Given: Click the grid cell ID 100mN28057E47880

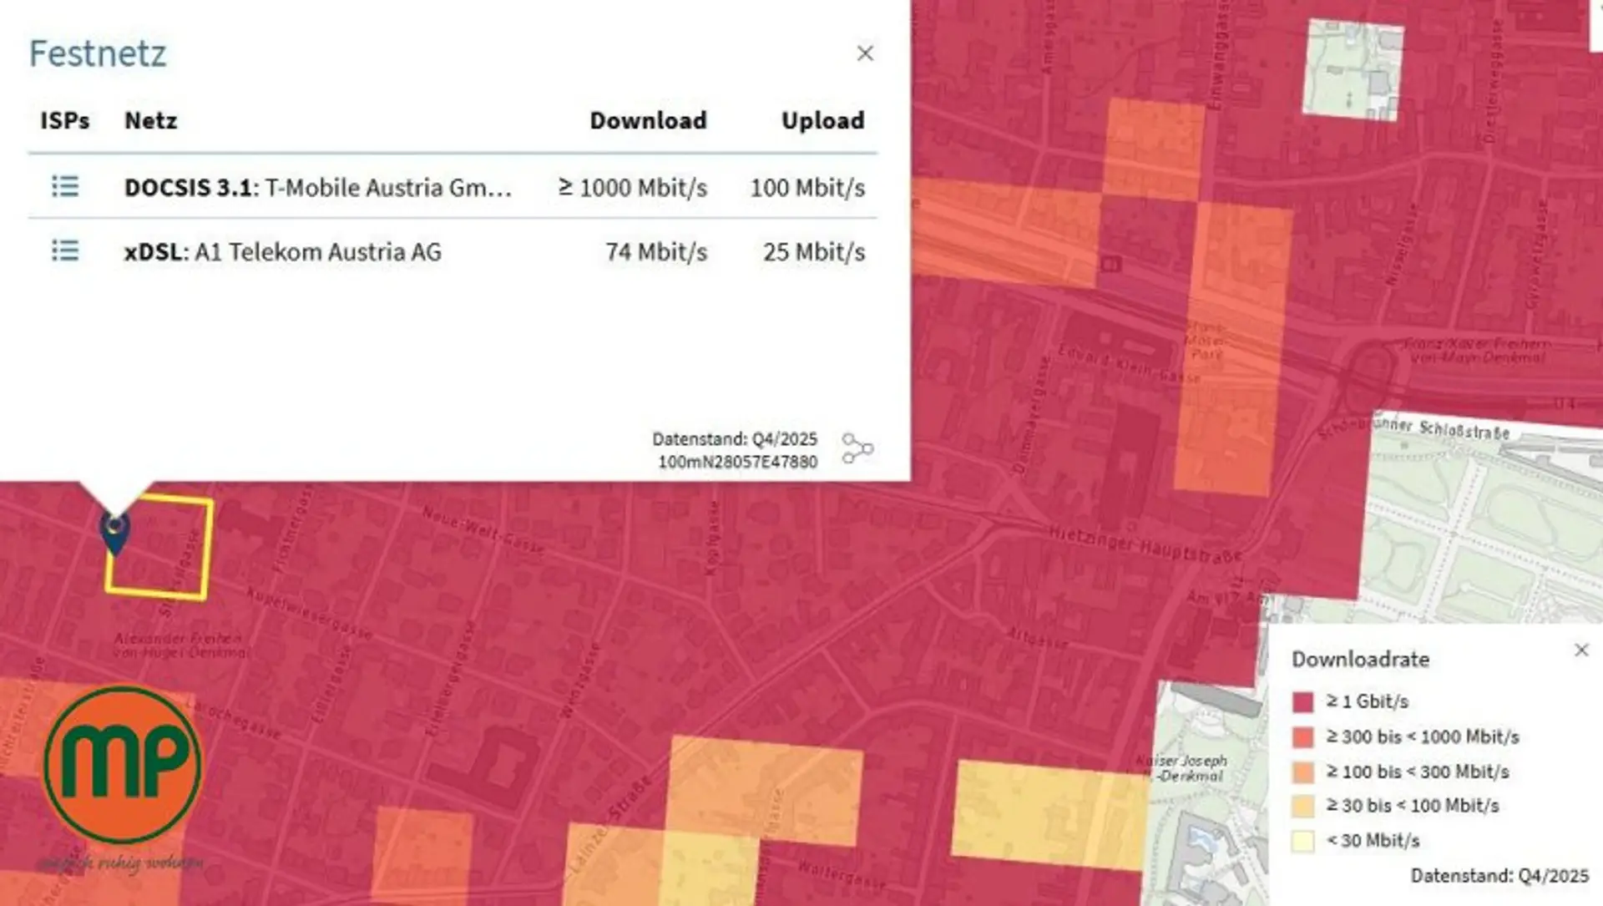Looking at the screenshot, I should (738, 462).
